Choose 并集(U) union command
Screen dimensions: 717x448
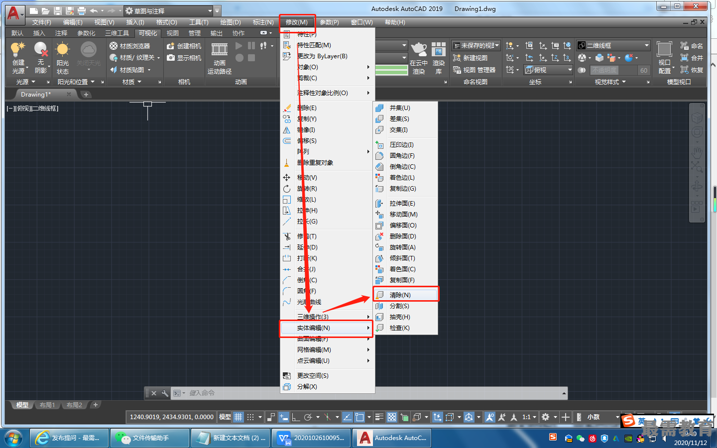coord(406,108)
